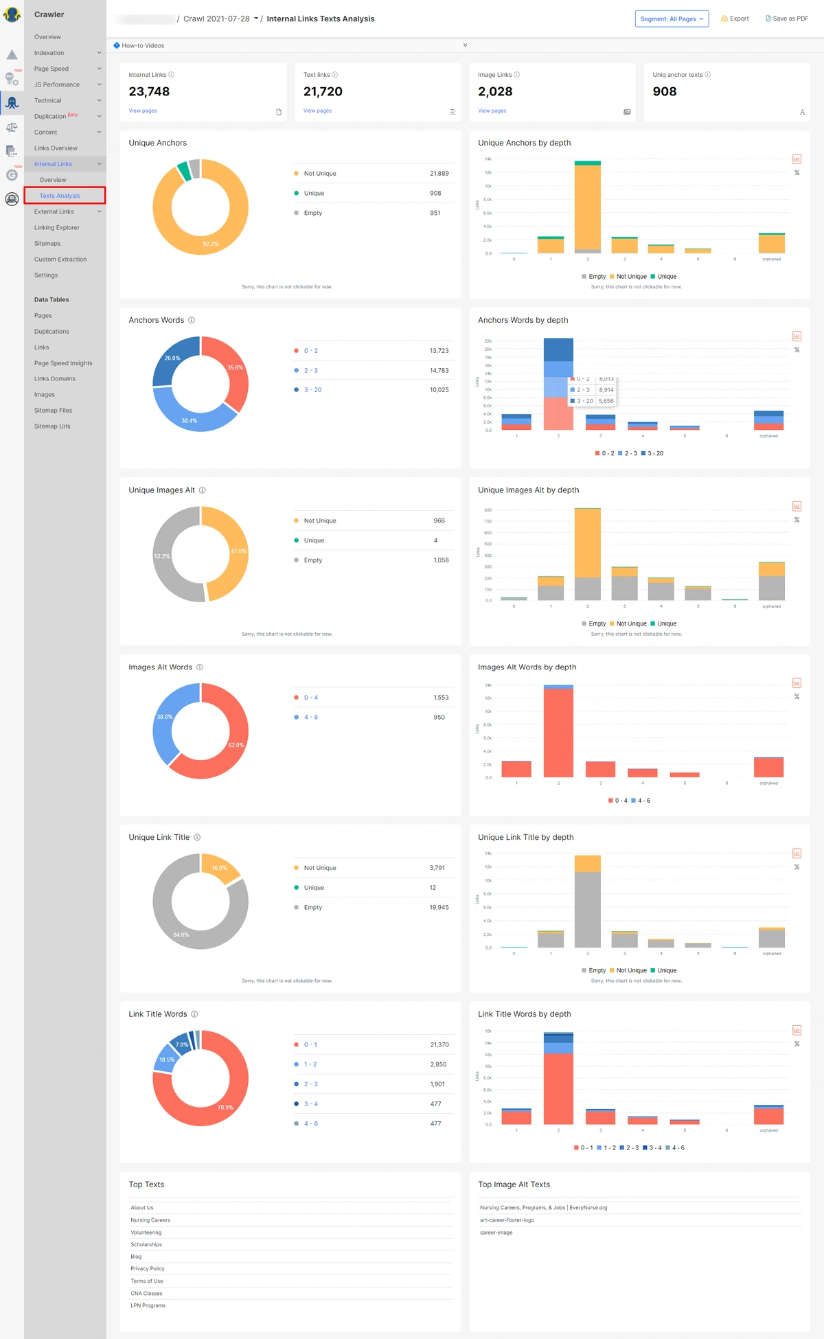
Task: Open Page Speed Insights data table
Action: coord(63,363)
